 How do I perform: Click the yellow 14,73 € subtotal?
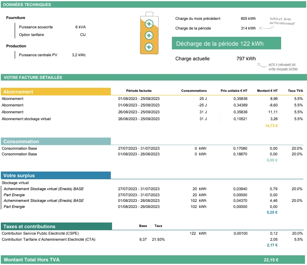pyautogui.click(x=271, y=126)
